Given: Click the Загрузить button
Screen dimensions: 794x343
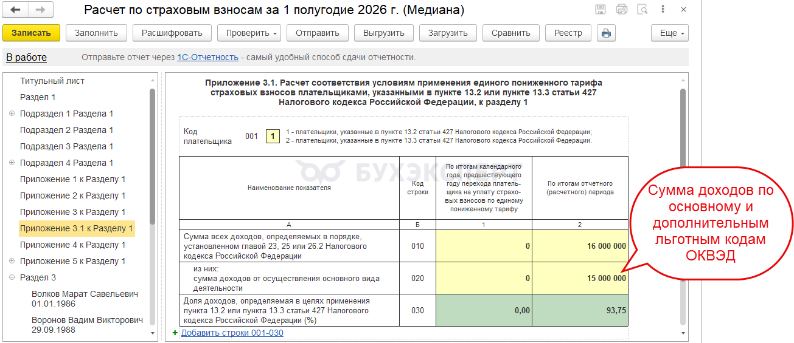Looking at the screenshot, I should tap(448, 33).
